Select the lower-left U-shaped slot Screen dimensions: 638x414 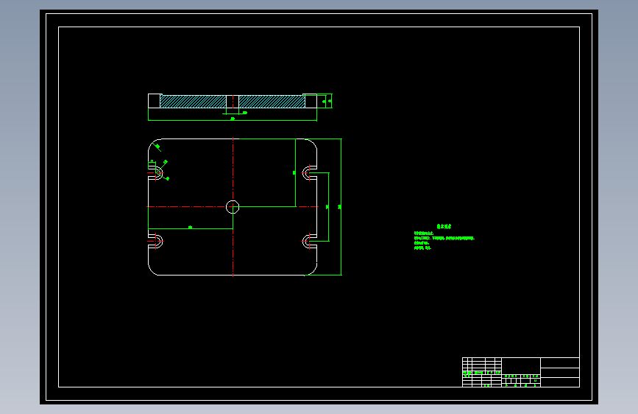point(156,241)
